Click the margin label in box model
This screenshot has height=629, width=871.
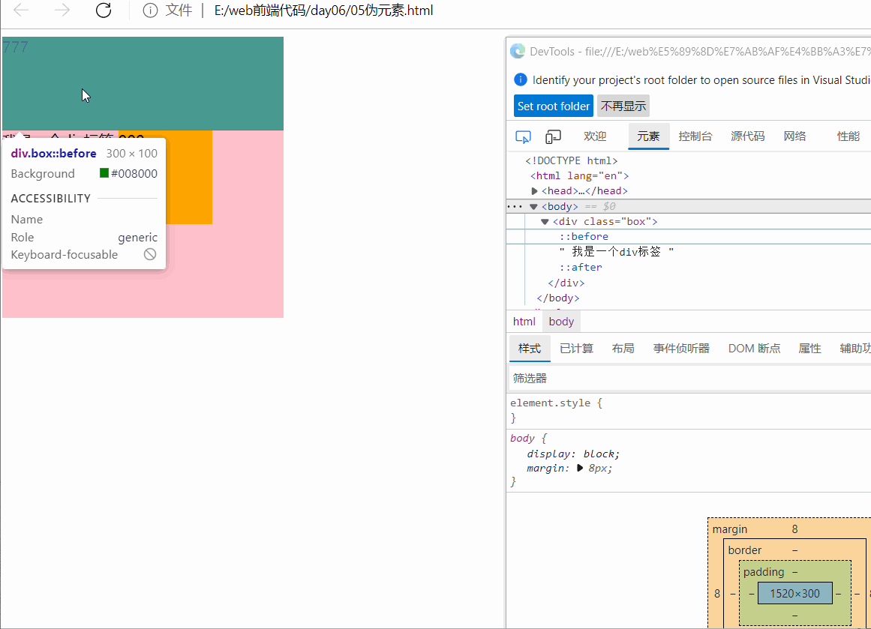(730, 529)
